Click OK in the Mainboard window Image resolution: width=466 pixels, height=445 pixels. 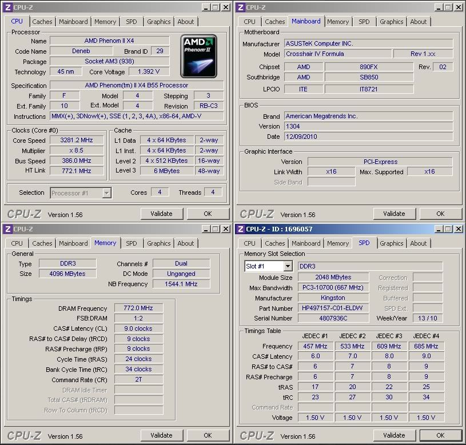point(440,214)
